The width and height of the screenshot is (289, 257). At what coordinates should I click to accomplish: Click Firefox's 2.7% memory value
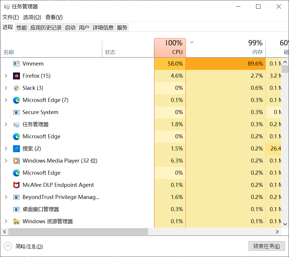257,76
